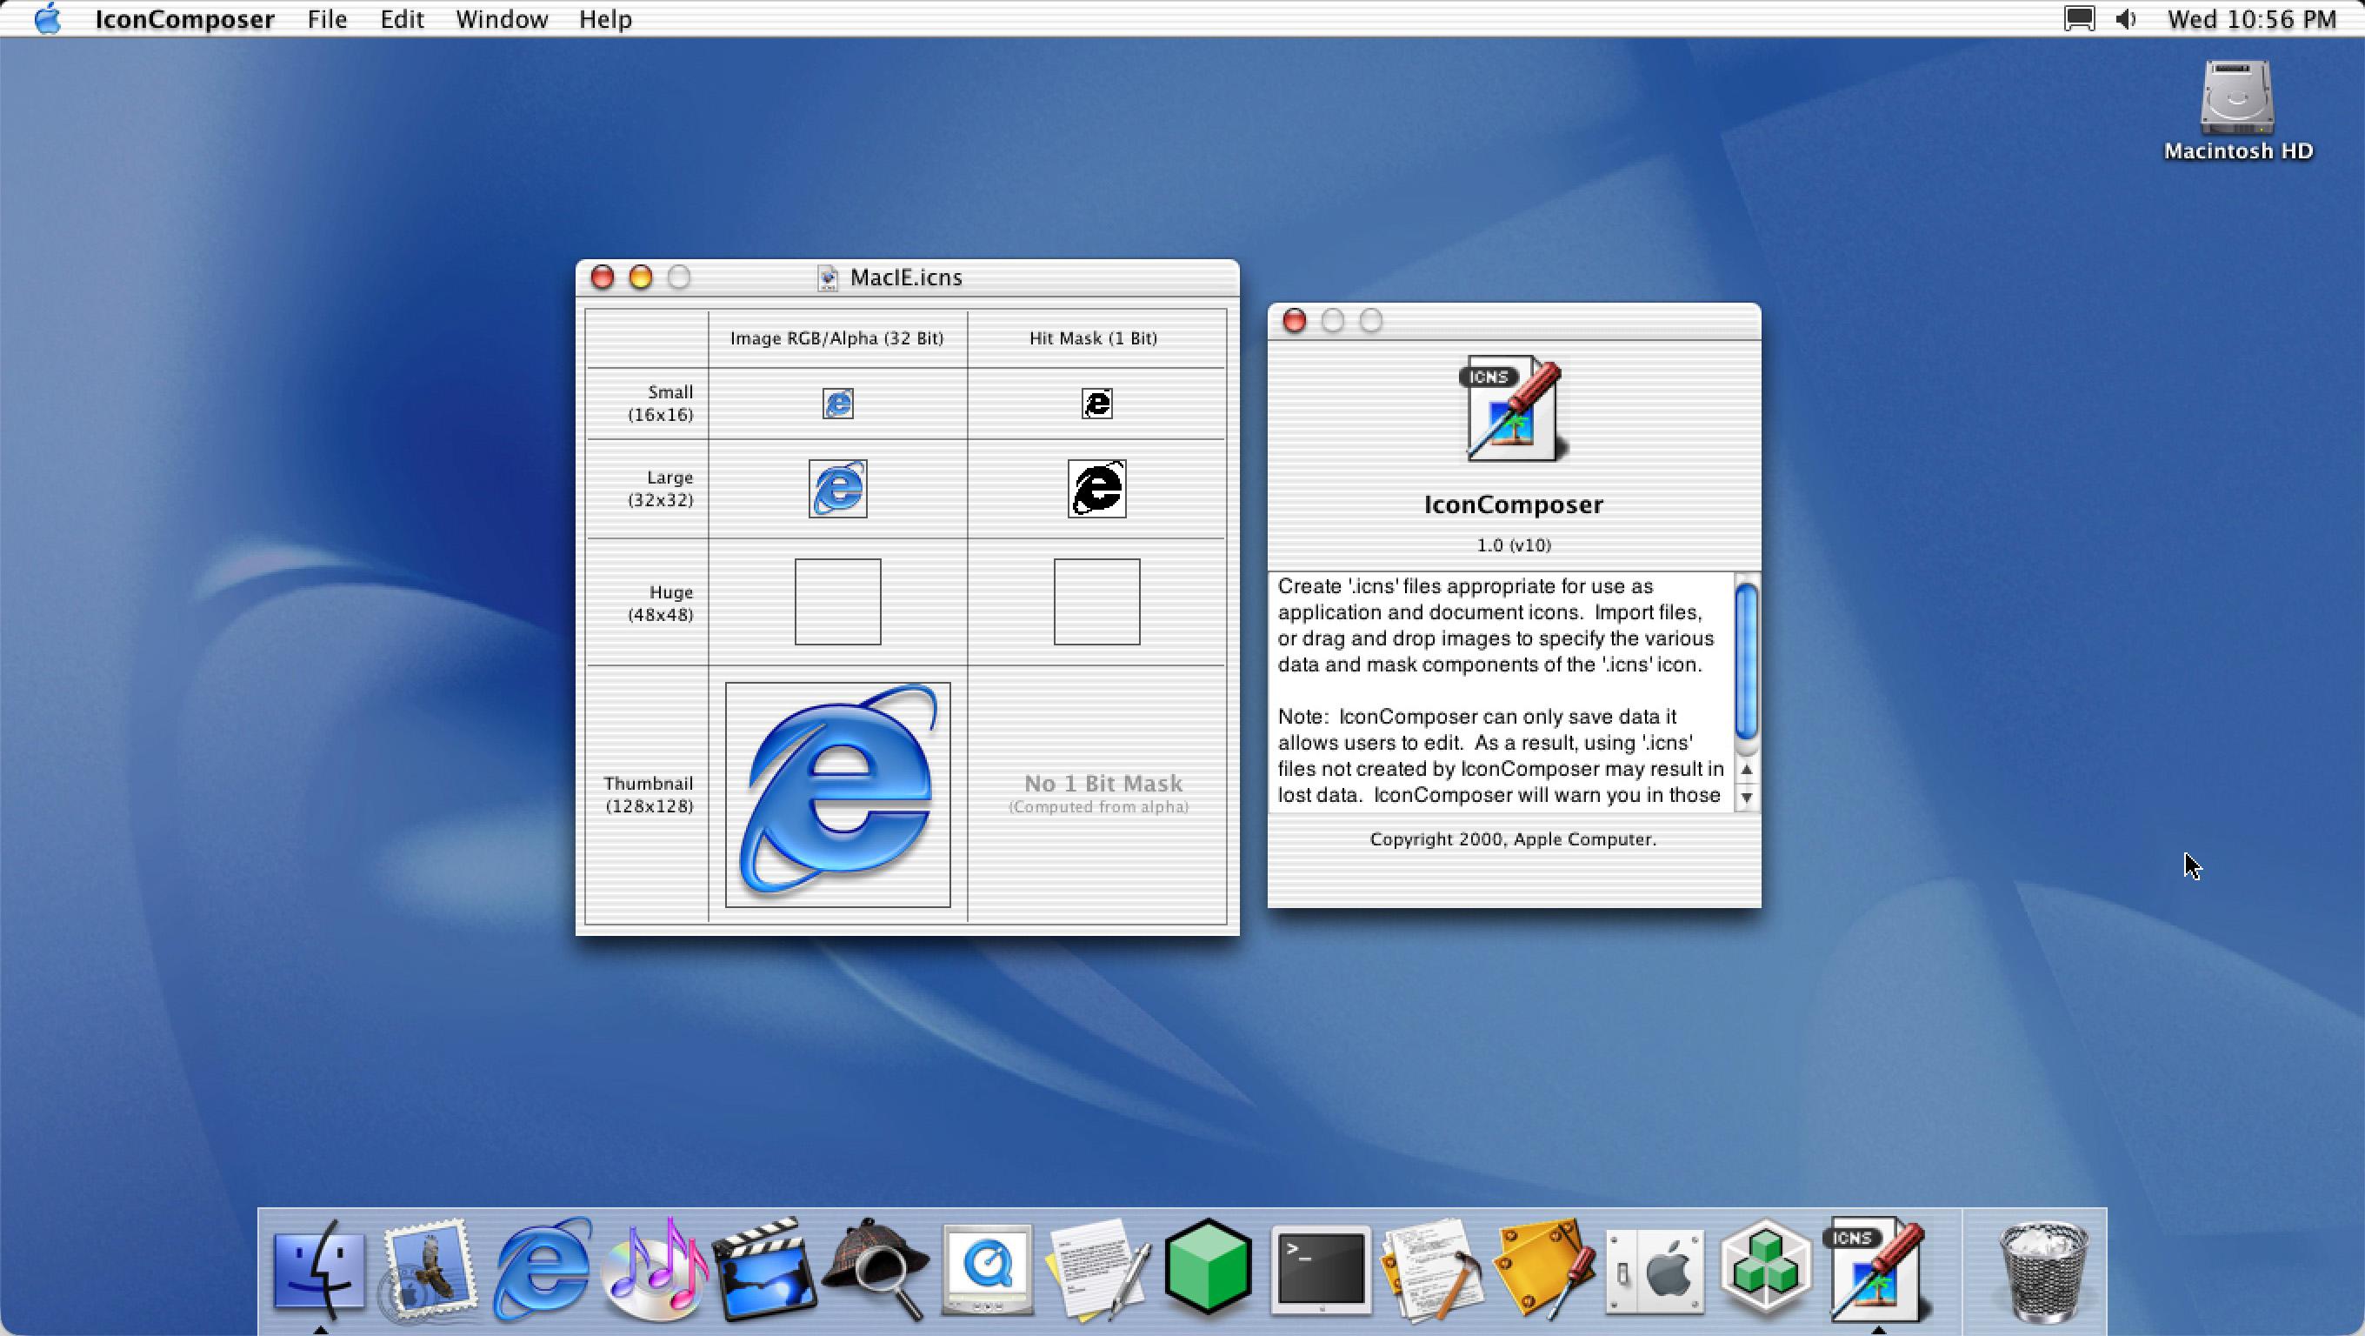Image resolution: width=2365 pixels, height=1336 pixels.
Task: Click the clock showing Wed 10:56 PM
Action: point(2251,19)
